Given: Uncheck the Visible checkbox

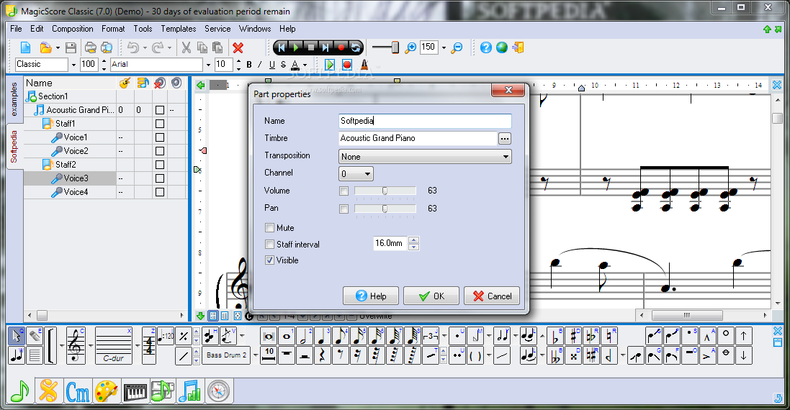Looking at the screenshot, I should pyautogui.click(x=269, y=260).
